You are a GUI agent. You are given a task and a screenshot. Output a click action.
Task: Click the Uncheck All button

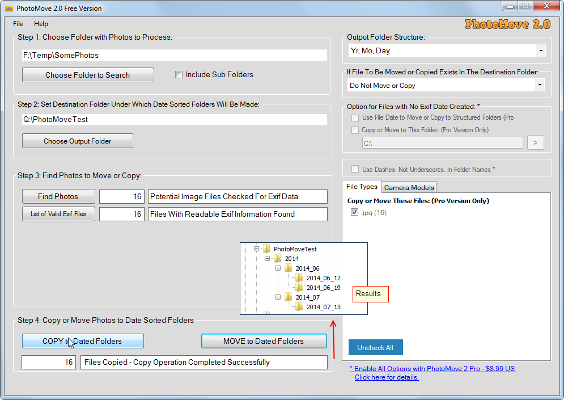[375, 347]
